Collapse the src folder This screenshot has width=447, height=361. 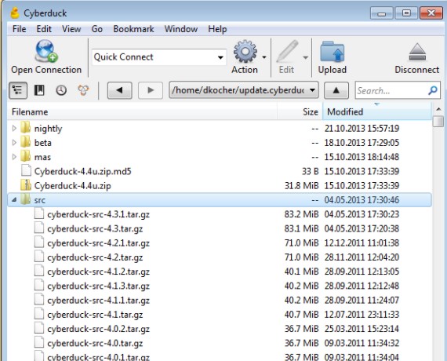(14, 200)
